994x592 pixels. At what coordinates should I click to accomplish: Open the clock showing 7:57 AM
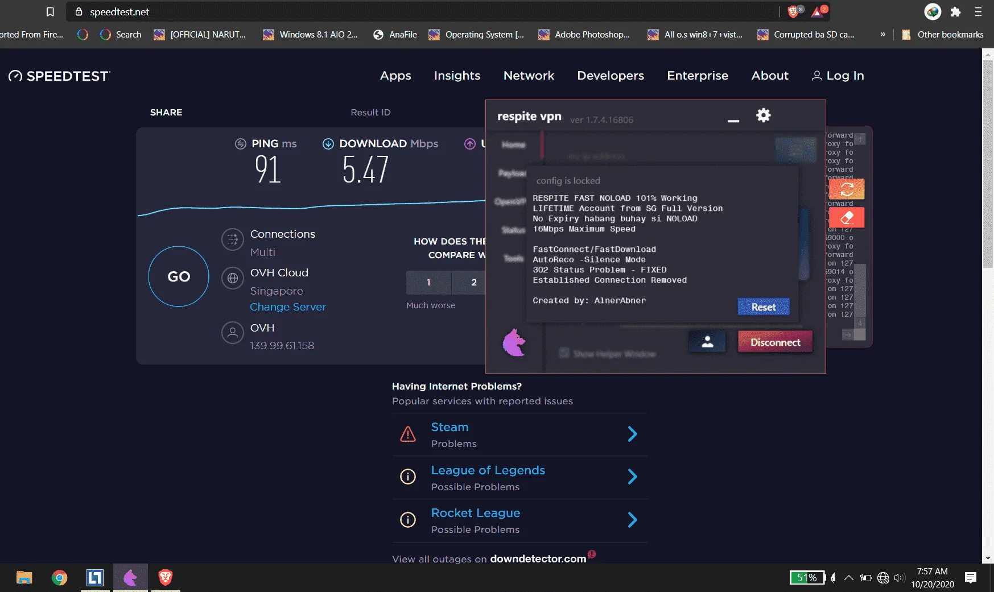(x=933, y=578)
